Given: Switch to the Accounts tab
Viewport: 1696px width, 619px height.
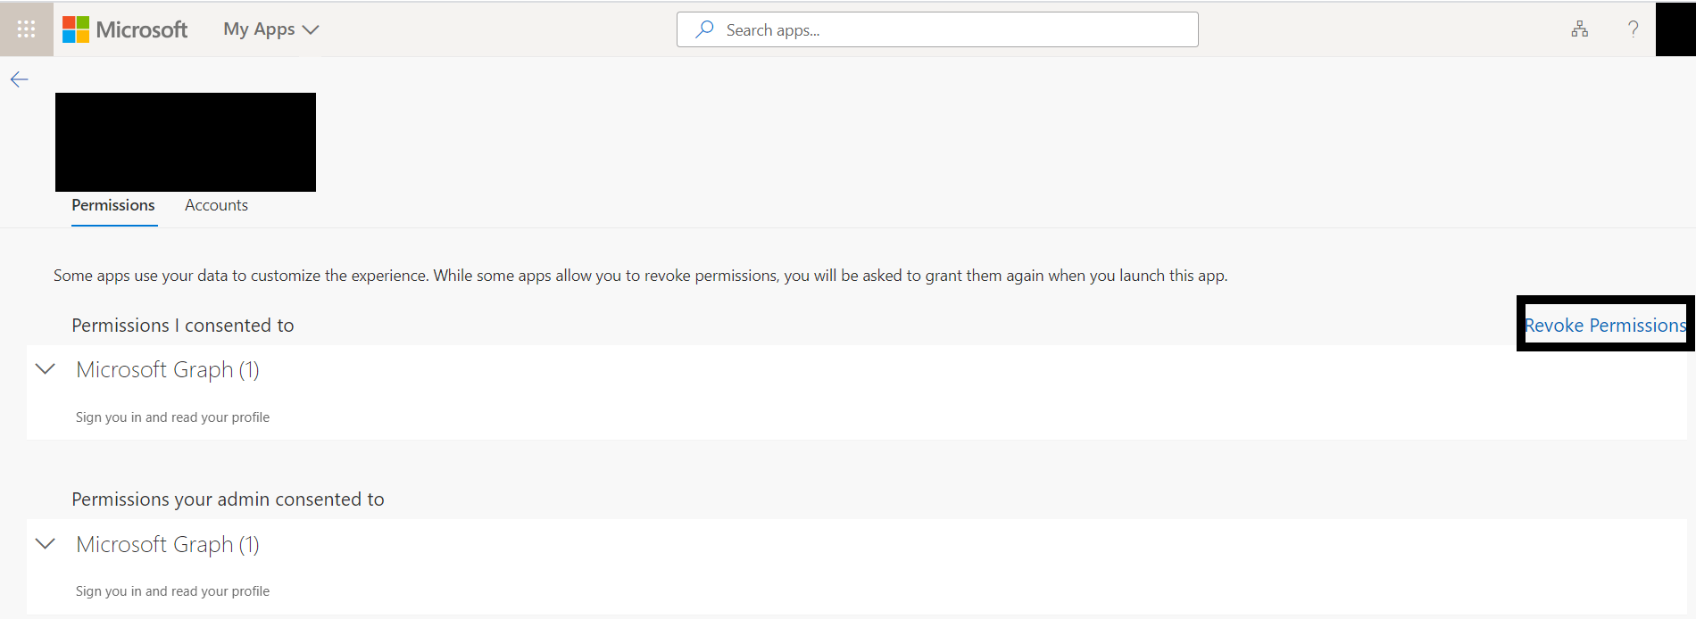Looking at the screenshot, I should pos(216,205).
